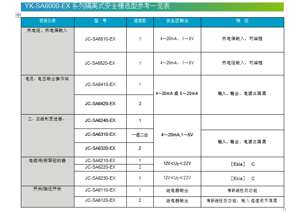303x221 pixels.
Task: Select model JC-SA6110-EX
Action: (x=100, y=190)
